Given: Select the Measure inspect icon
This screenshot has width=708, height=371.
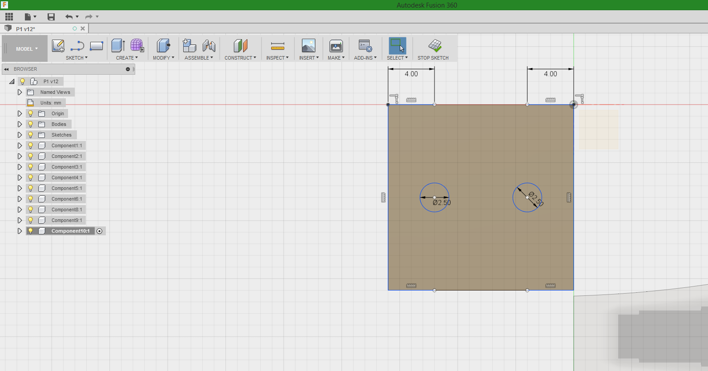Looking at the screenshot, I should point(278,46).
